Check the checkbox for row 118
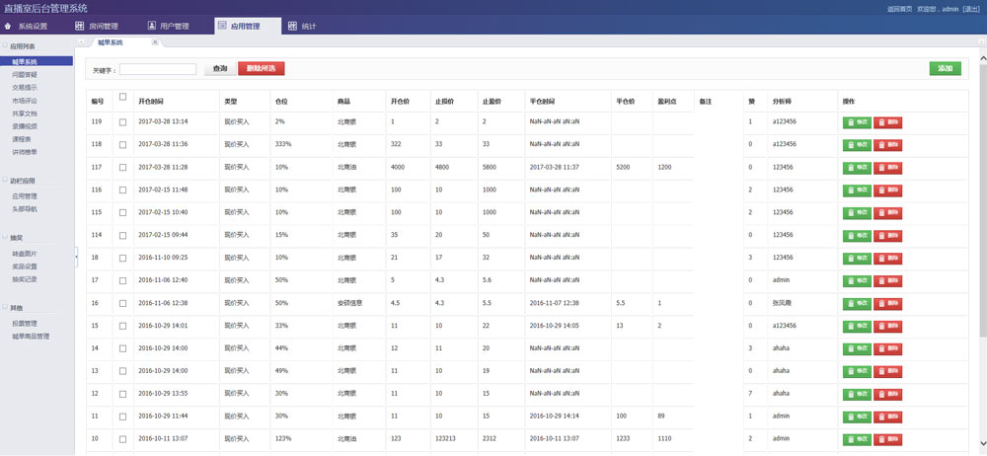 click(122, 144)
